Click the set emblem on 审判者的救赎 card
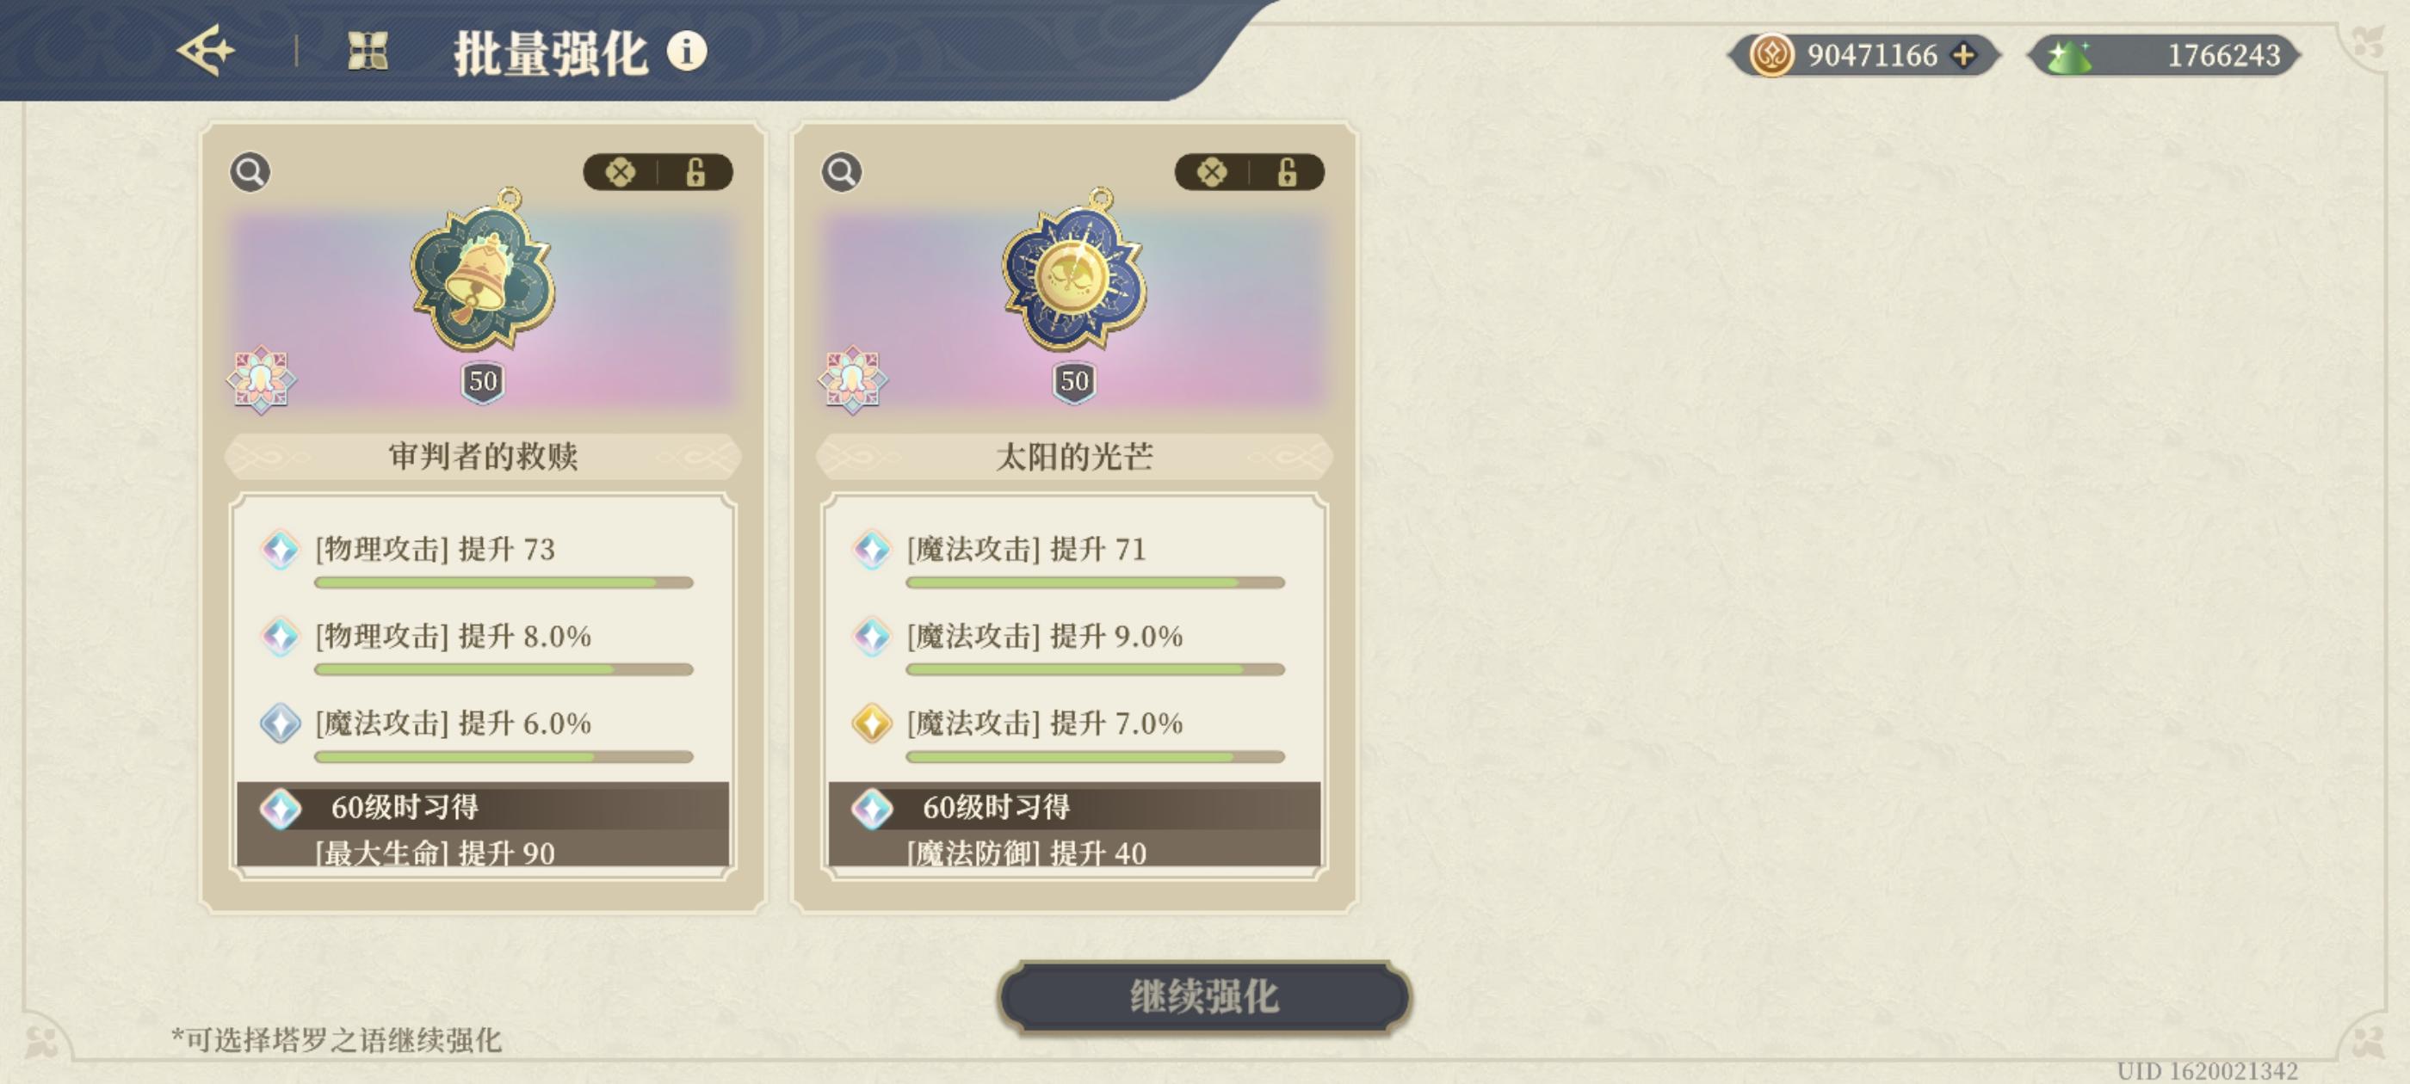 coord(261,379)
